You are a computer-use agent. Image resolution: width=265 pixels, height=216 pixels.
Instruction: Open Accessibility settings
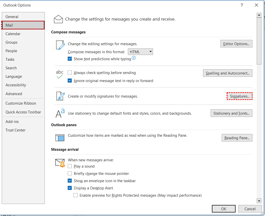coord(23,85)
